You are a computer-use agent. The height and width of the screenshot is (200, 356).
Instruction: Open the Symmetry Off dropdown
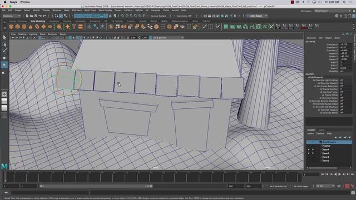(x=184, y=16)
